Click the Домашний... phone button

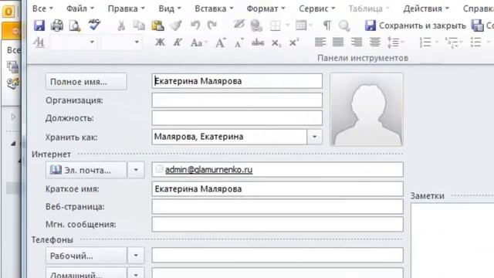coord(86,273)
